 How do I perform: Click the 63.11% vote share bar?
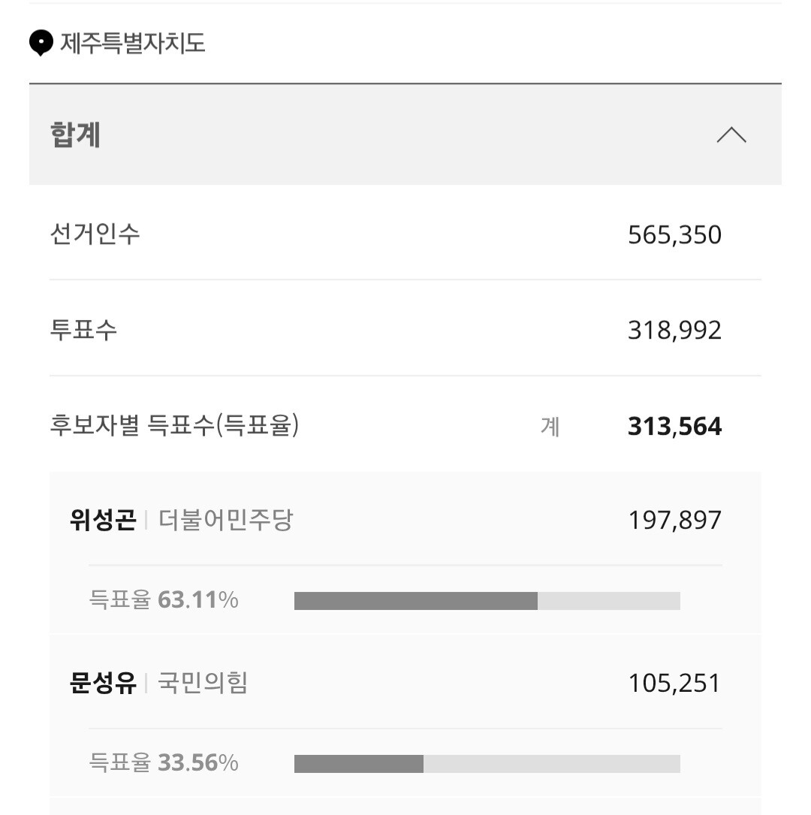coord(487,601)
